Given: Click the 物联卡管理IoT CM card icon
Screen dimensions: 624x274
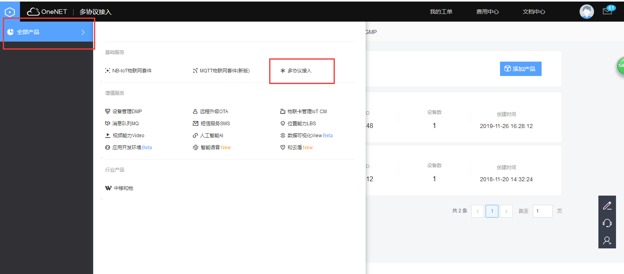Looking at the screenshot, I should (283, 111).
